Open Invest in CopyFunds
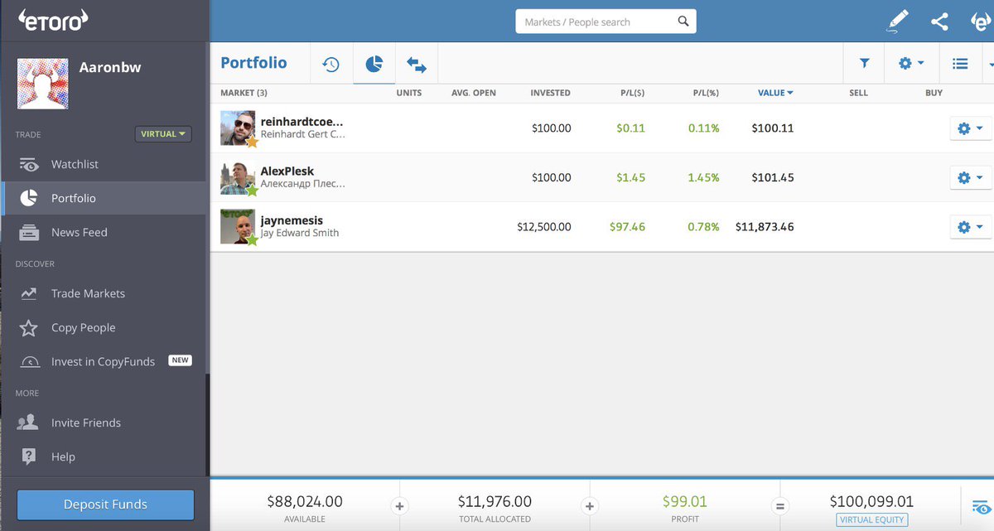The width and height of the screenshot is (994, 531). tap(104, 361)
